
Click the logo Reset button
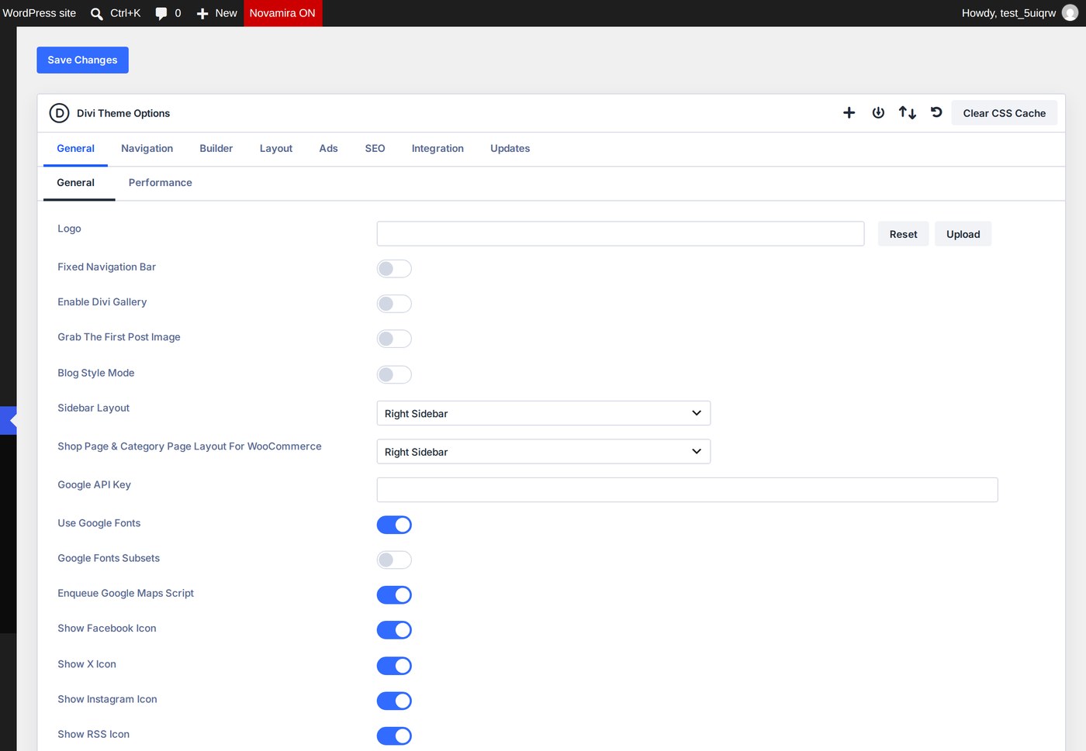pos(903,234)
